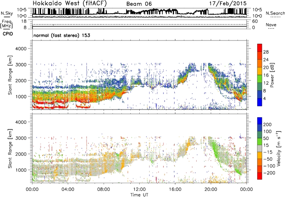Click the '200' label on Velocity colorbar
The height and width of the screenshot is (197, 285).
[x=268, y=124]
